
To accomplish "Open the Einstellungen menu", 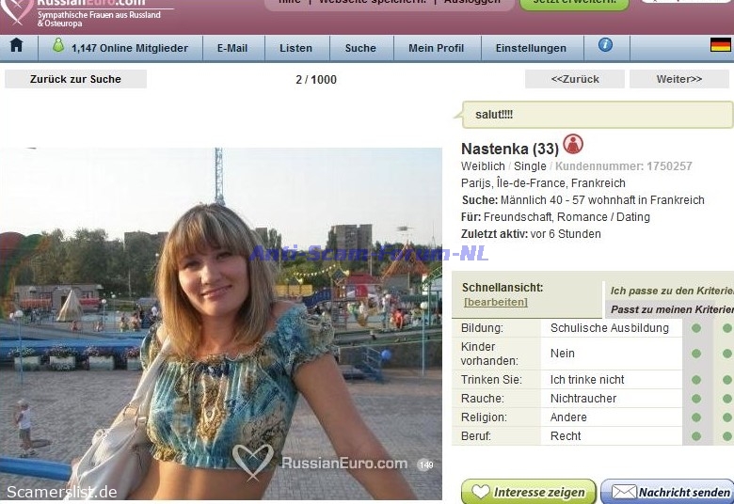I will (x=531, y=48).
